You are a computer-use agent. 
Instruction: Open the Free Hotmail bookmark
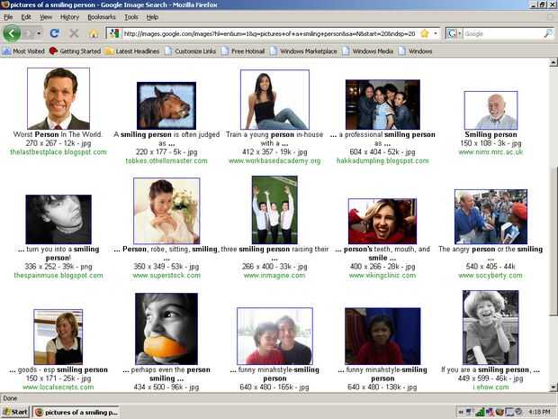click(243, 51)
